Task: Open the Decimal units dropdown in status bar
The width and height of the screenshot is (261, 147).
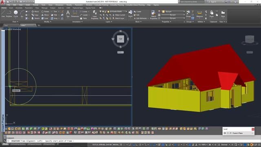Action: (x=226, y=145)
